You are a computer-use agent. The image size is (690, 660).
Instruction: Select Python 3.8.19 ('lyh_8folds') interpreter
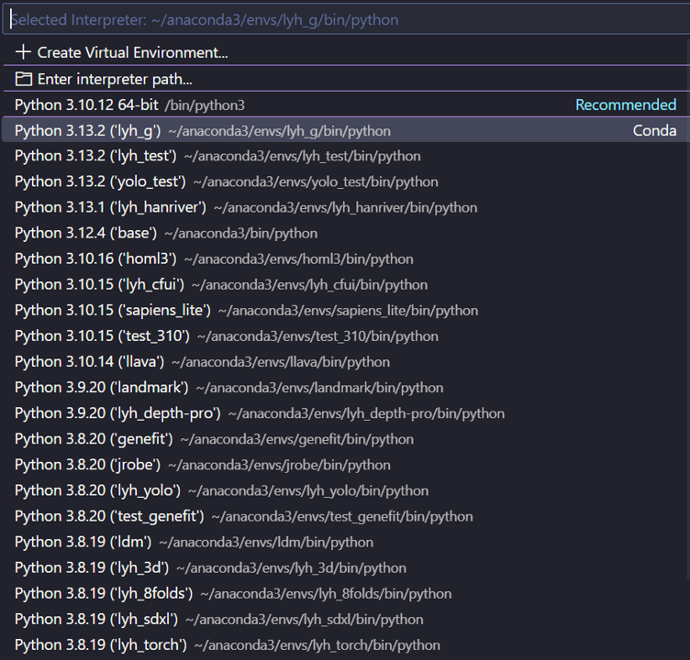click(346, 593)
